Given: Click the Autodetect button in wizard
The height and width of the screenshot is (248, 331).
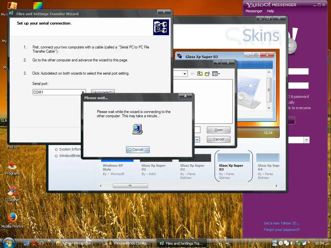Looking at the screenshot, I should tap(103, 92).
